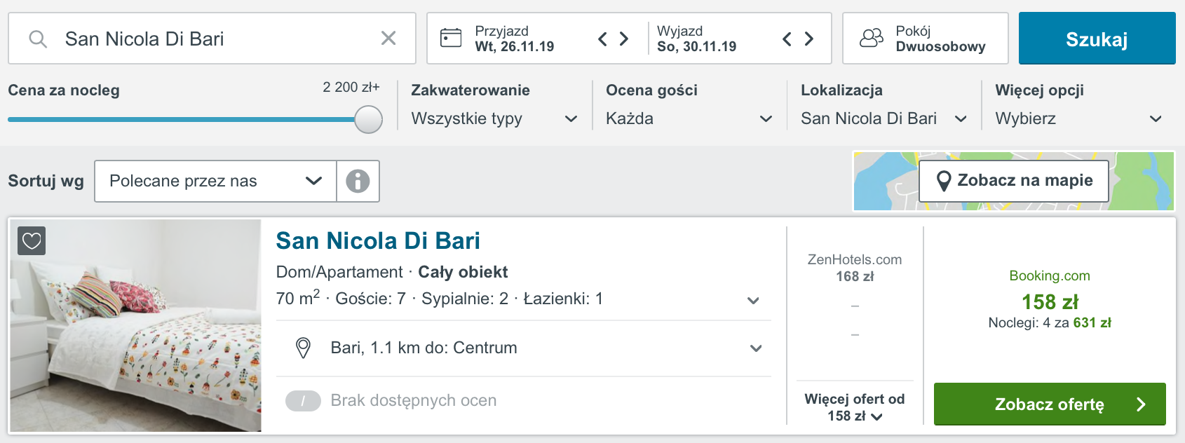This screenshot has height=443, width=1185.
Task: Move departure date one day back
Action: [787, 39]
